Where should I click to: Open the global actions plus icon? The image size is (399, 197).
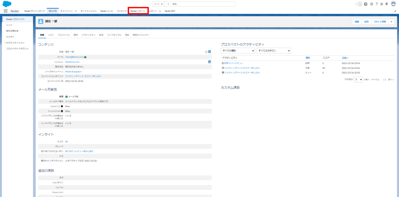366,4
